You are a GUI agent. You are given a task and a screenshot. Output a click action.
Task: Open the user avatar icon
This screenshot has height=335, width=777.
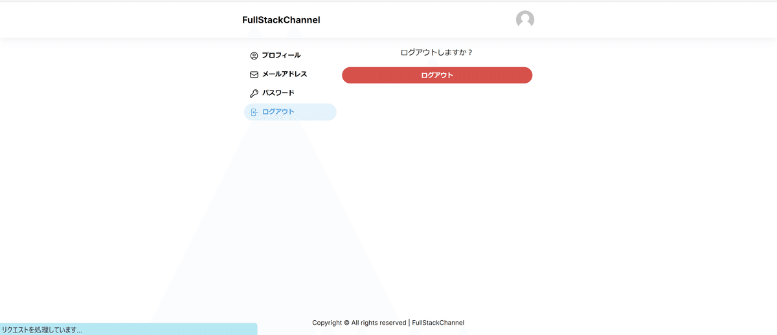(x=525, y=19)
